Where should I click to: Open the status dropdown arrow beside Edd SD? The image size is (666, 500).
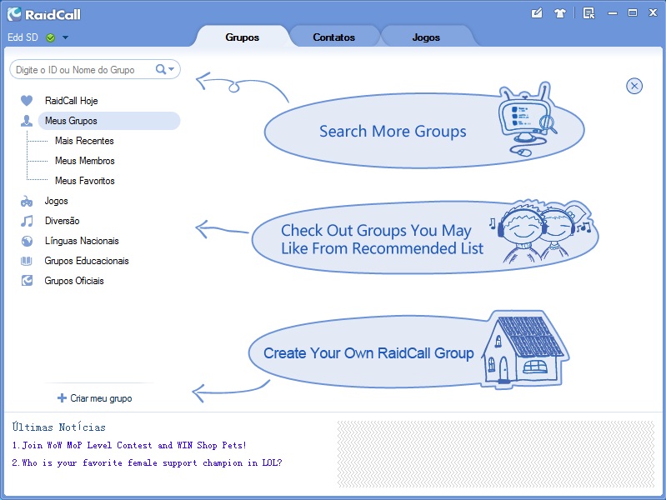(x=65, y=37)
